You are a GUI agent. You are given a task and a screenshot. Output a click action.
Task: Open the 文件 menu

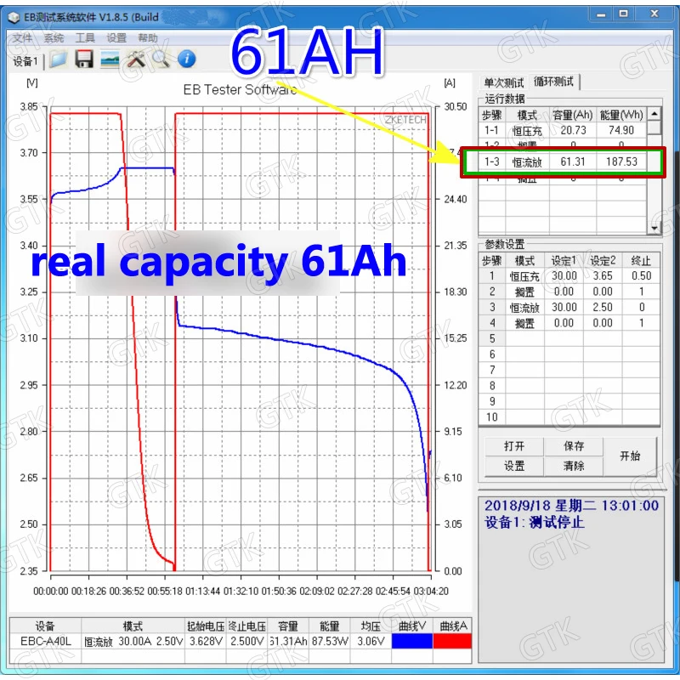pos(22,37)
